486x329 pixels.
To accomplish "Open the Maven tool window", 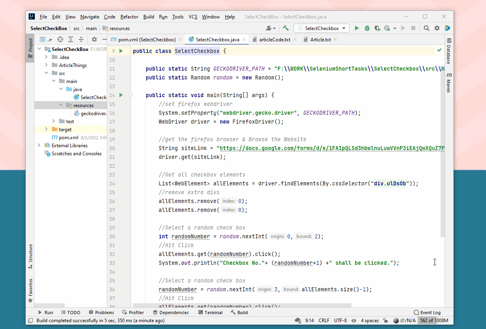I will tap(449, 83).
